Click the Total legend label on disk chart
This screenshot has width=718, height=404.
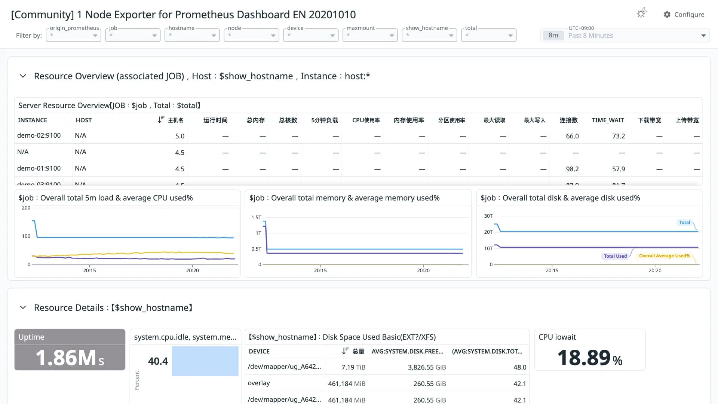684,223
